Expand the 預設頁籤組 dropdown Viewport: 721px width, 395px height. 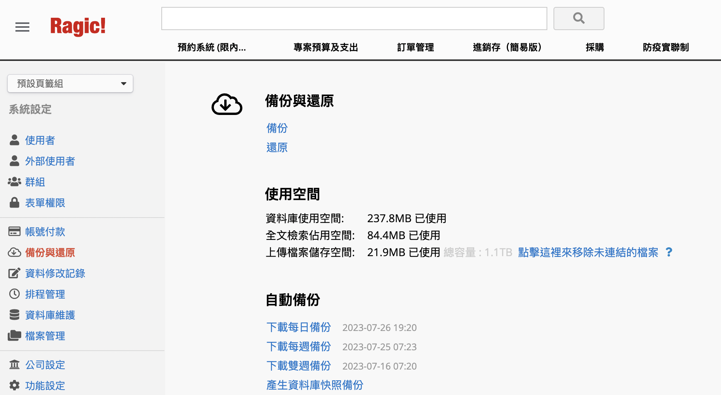[70, 83]
